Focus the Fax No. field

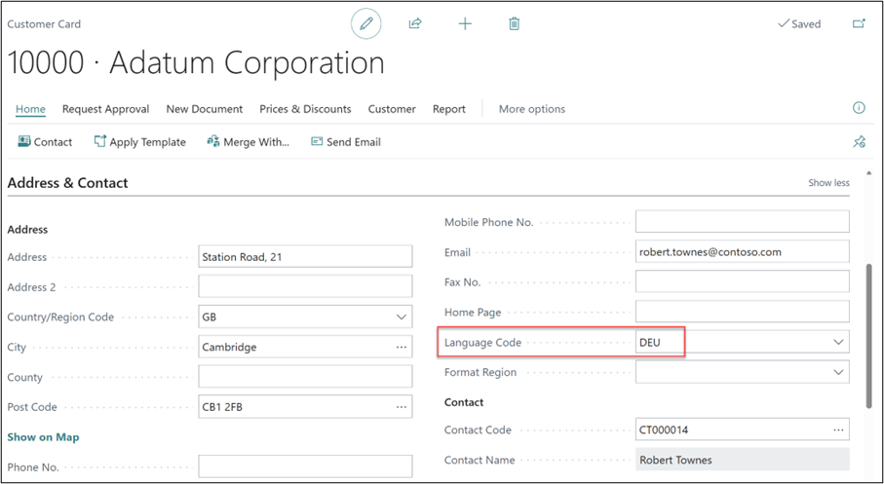[743, 281]
